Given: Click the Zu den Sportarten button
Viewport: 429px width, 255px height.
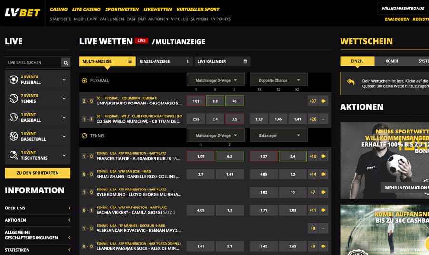Looking at the screenshot, I should (38, 173).
